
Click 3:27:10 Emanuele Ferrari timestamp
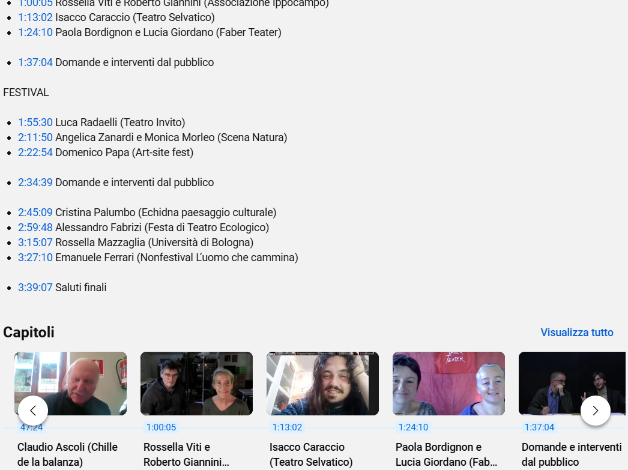point(35,258)
